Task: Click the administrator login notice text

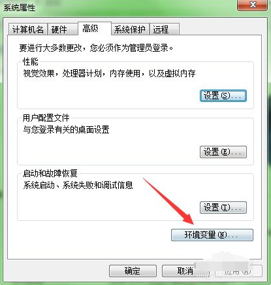Action: 96,48
